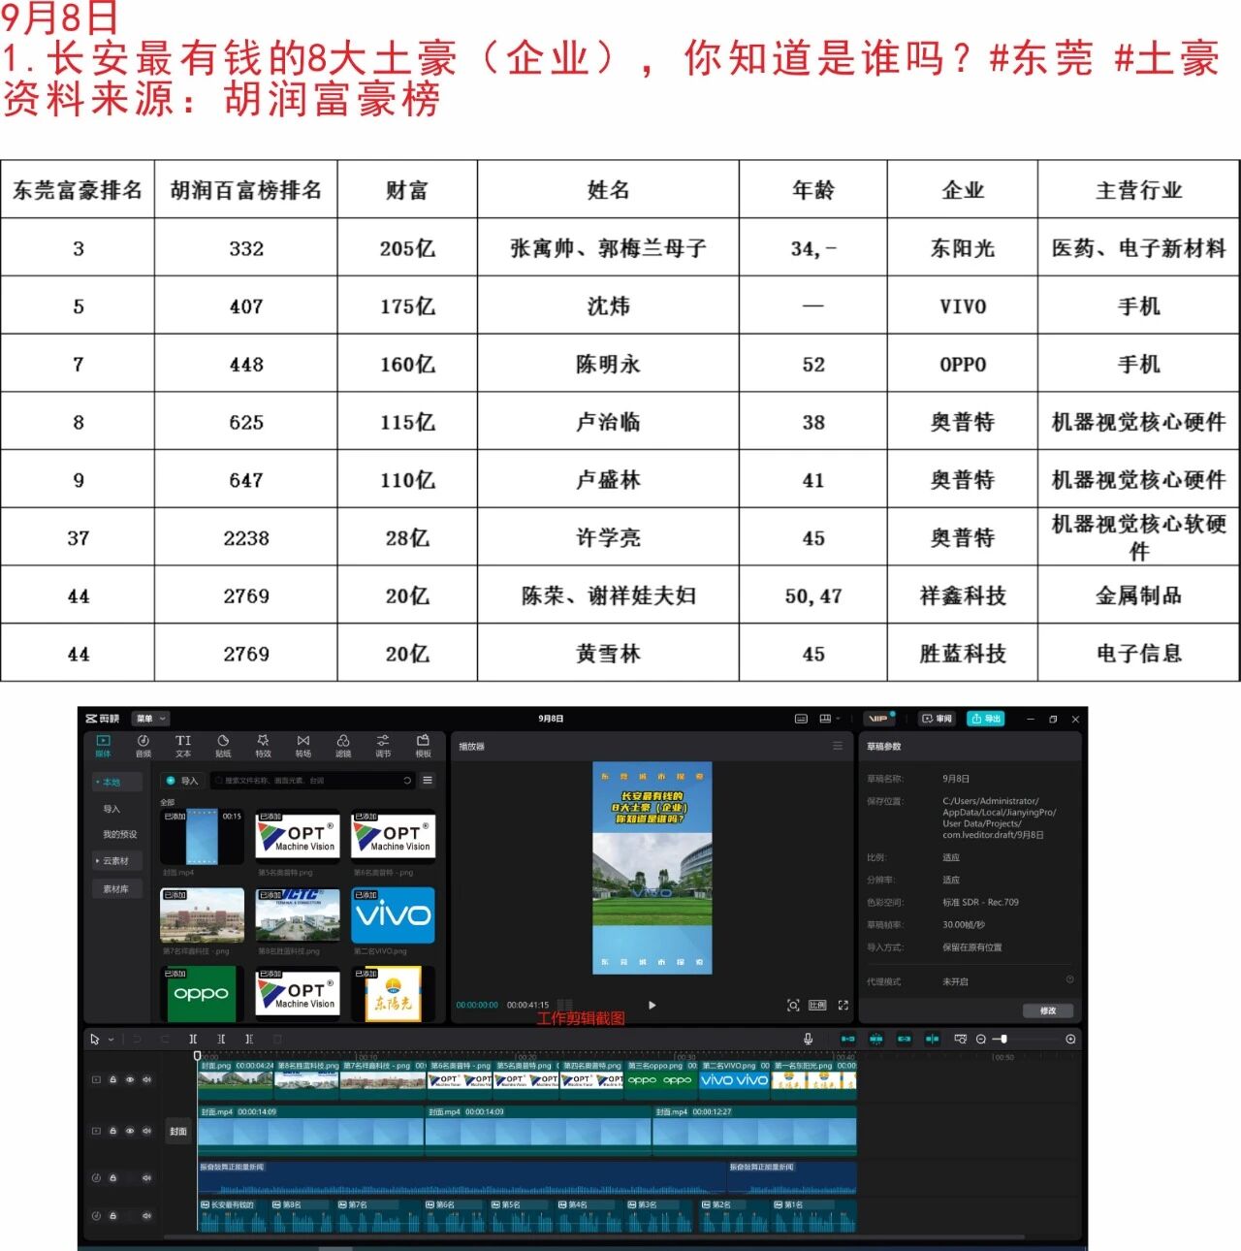Click the undo arrow in timeline toolbar

pos(138,1039)
